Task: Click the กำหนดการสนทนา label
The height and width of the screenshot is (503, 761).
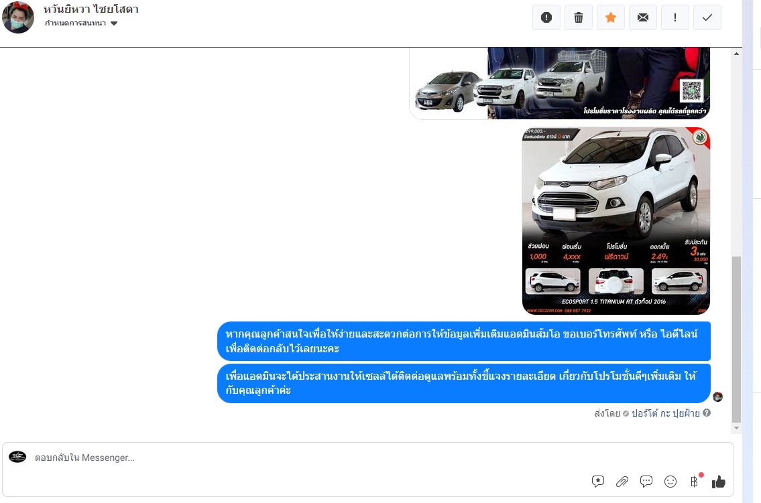Action: [x=75, y=23]
